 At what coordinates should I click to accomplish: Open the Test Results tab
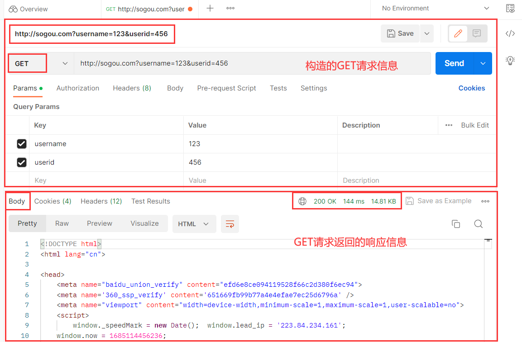click(150, 201)
